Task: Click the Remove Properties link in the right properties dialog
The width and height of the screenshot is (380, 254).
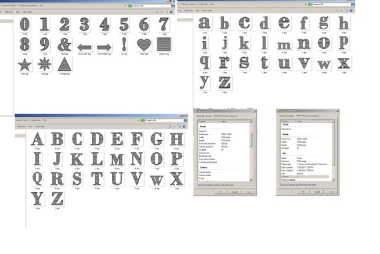Action: 298,185
